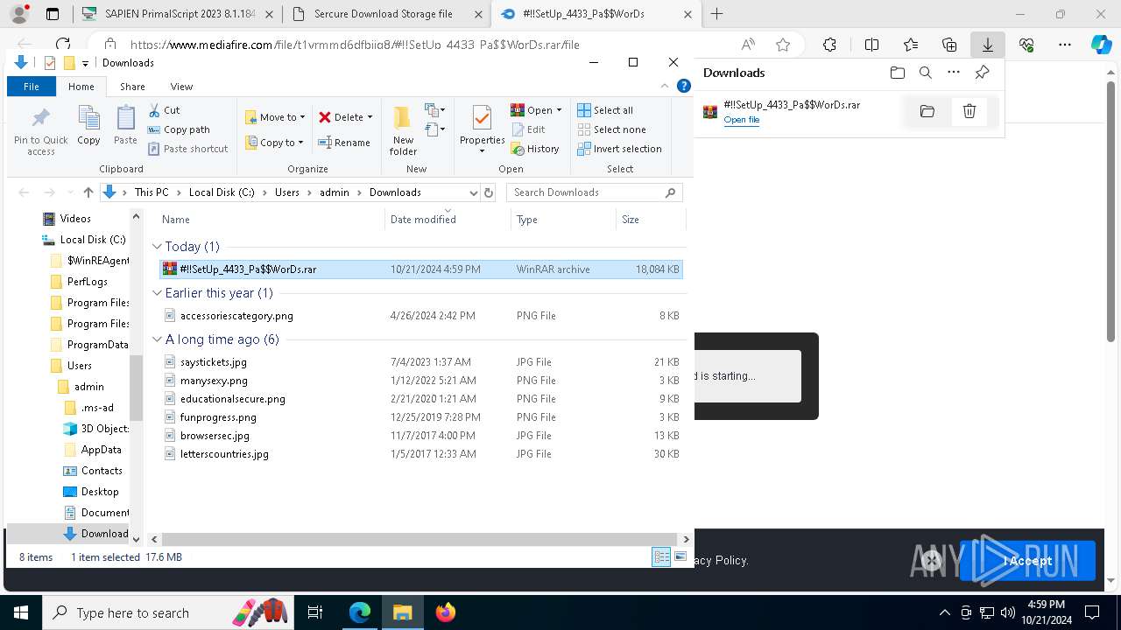
Task: Click Paste shortcut in Clipboard group
Action: point(188,149)
